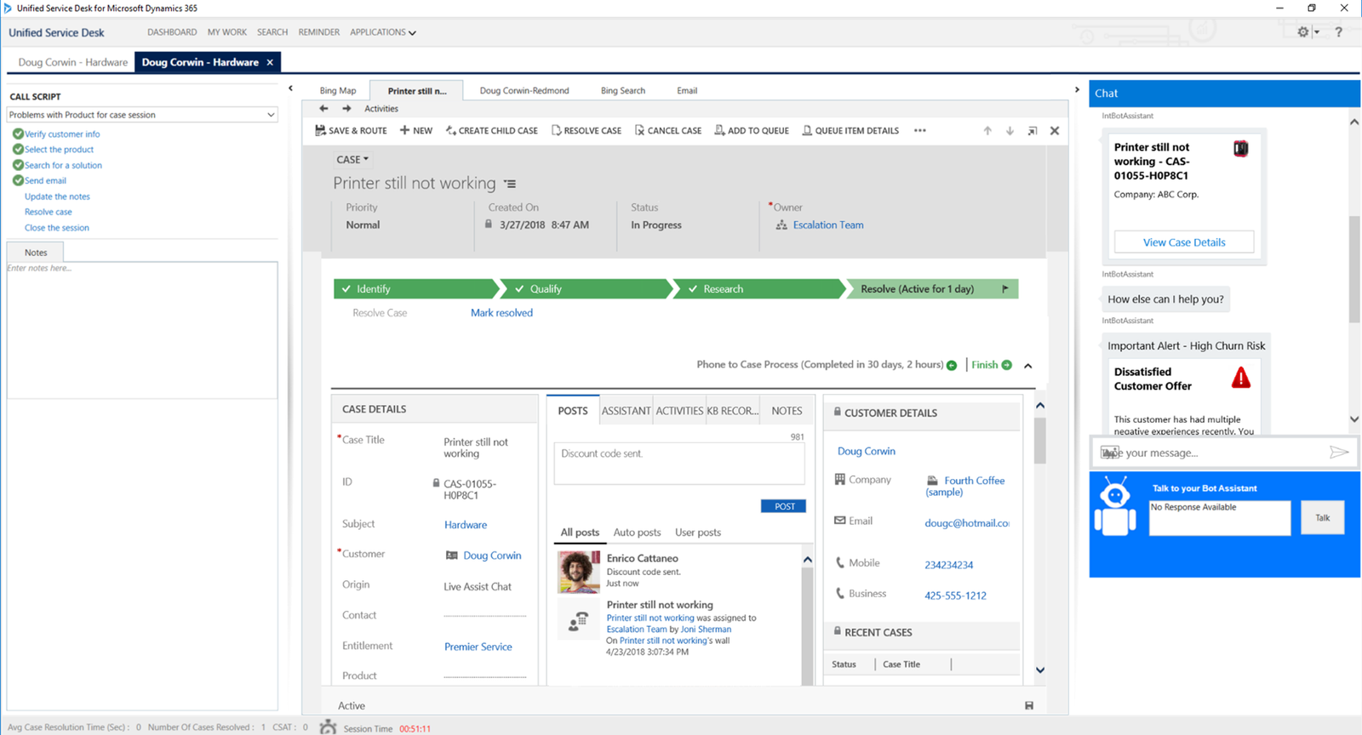The width and height of the screenshot is (1362, 735).
Task: Click Save & Route in the command bar
Action: click(x=351, y=131)
